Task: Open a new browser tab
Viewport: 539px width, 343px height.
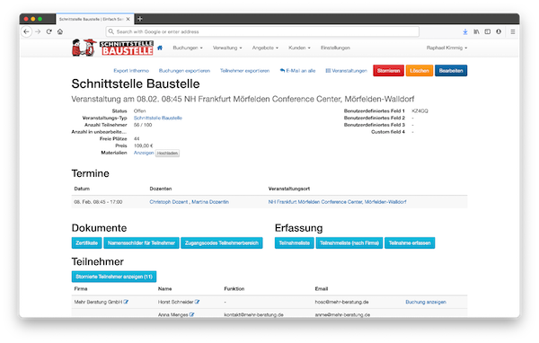Action: (140, 19)
